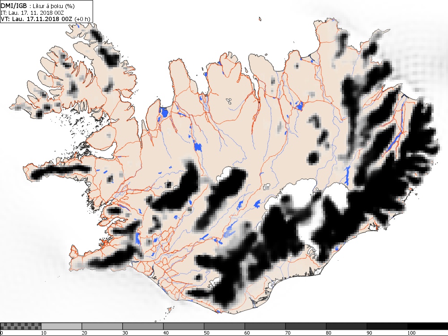Select the legend swatch between 50 and 60
This screenshot has width=448, height=336.
click(224, 326)
